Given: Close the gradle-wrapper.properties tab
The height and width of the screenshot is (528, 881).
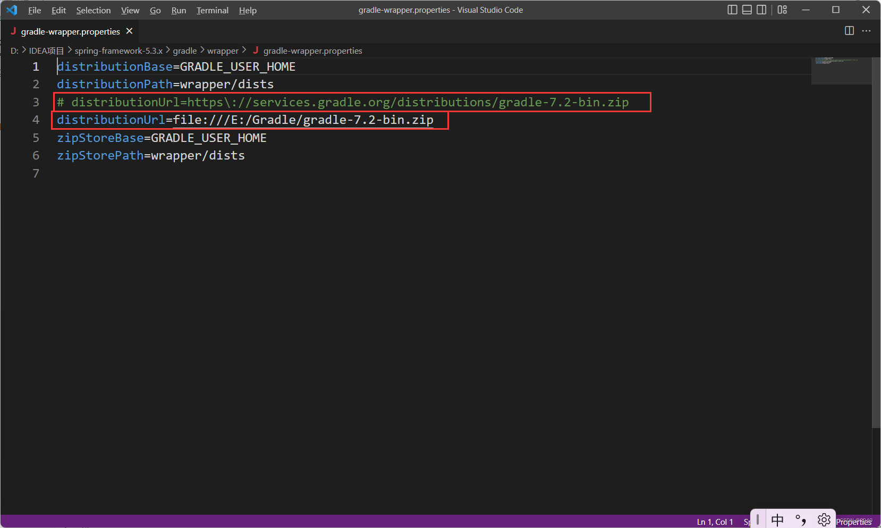Looking at the screenshot, I should click(x=129, y=31).
